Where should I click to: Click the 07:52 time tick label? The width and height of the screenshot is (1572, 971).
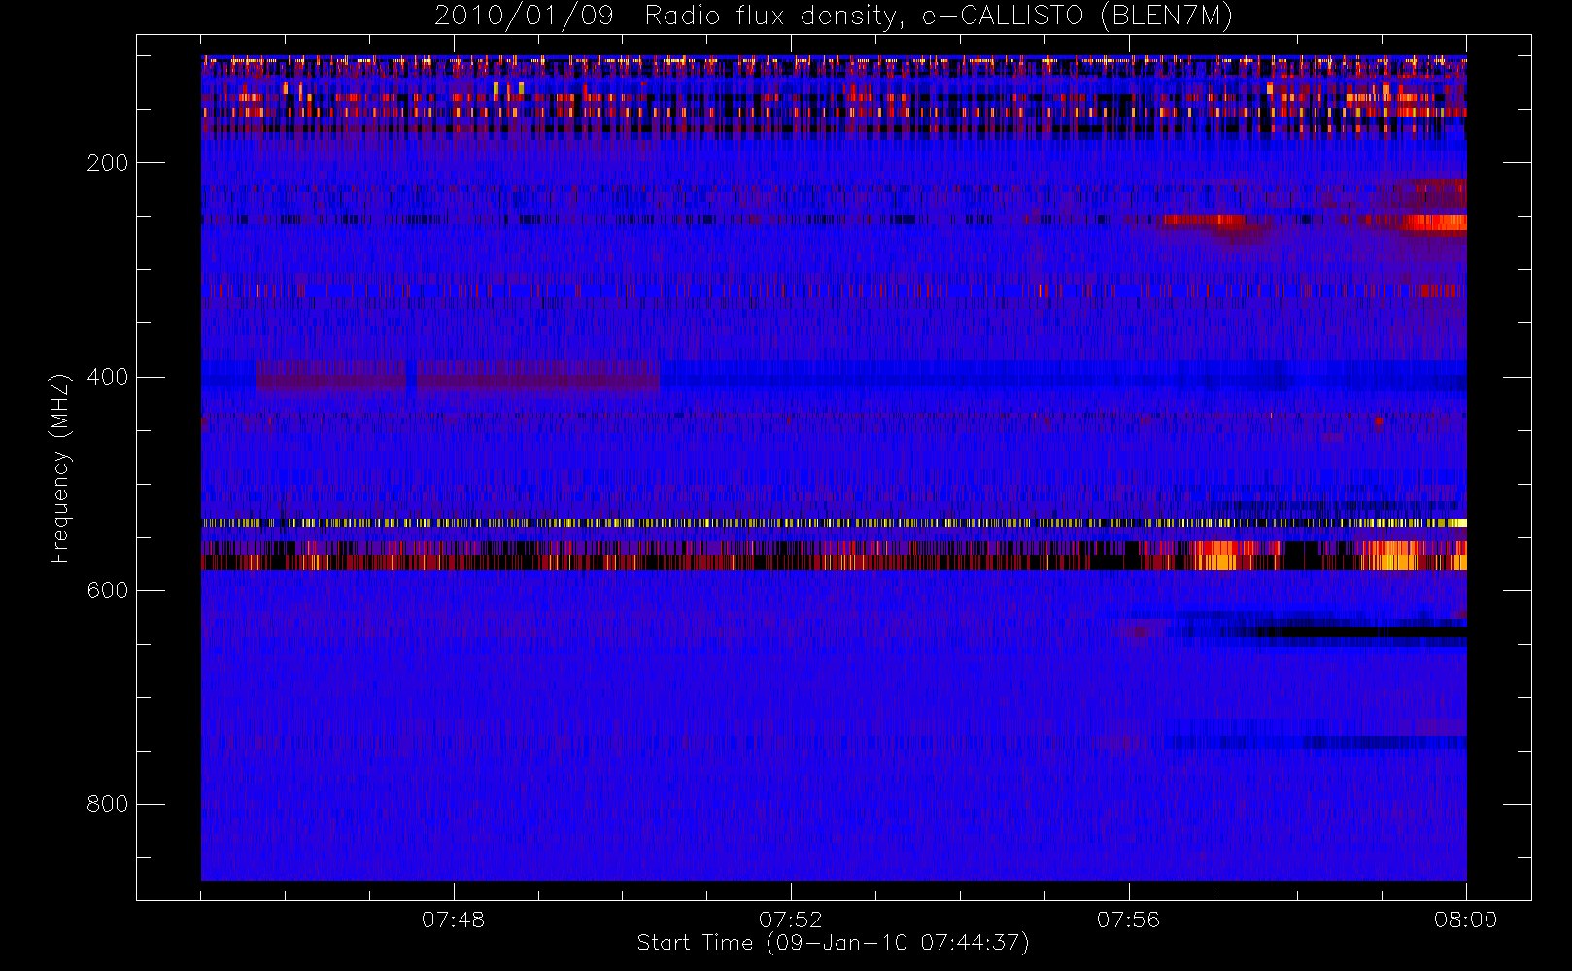tap(791, 920)
